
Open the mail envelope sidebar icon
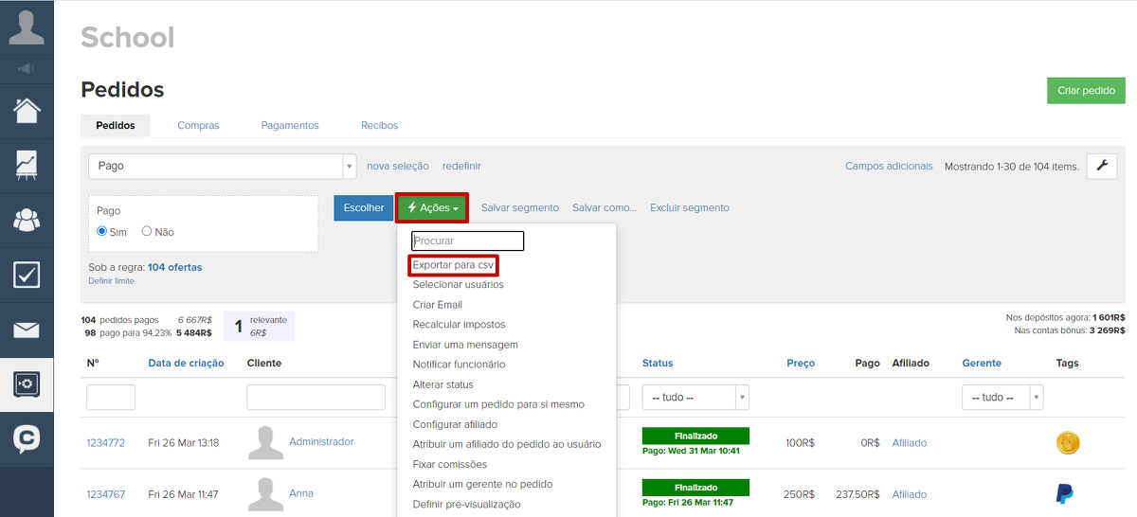(27, 330)
